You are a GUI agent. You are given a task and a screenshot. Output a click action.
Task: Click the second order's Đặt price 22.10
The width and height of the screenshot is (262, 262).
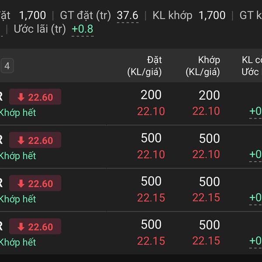pyautogui.click(x=151, y=155)
